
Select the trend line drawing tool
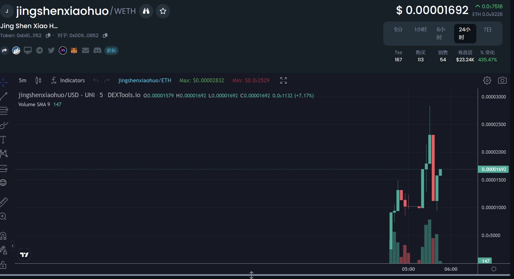[3, 96]
